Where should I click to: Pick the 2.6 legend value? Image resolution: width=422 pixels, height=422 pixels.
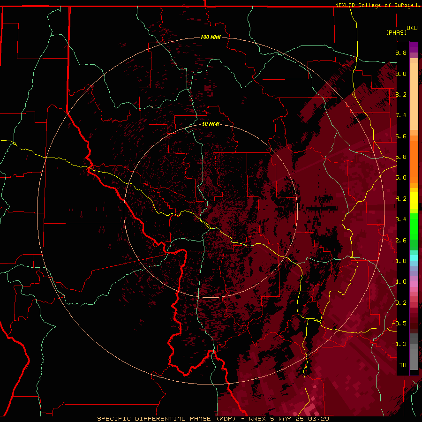401,241
